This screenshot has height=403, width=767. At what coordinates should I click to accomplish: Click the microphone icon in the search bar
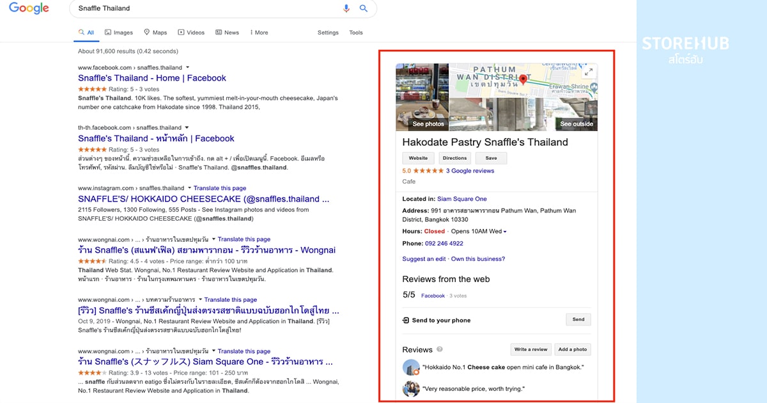click(x=346, y=8)
